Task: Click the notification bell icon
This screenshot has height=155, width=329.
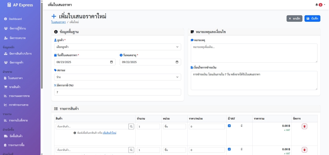Action: coord(317,5)
